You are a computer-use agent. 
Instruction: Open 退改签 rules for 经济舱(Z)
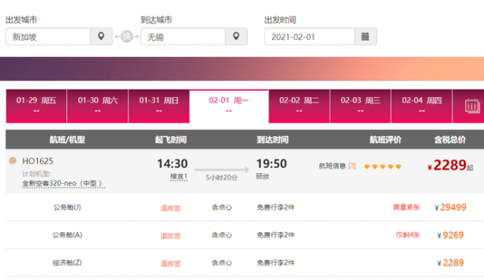(x=170, y=263)
